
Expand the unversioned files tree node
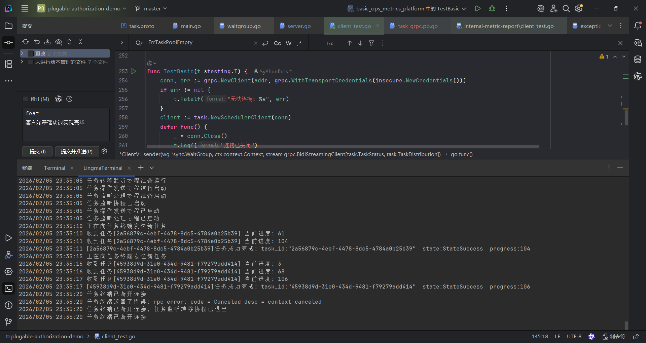(22, 62)
